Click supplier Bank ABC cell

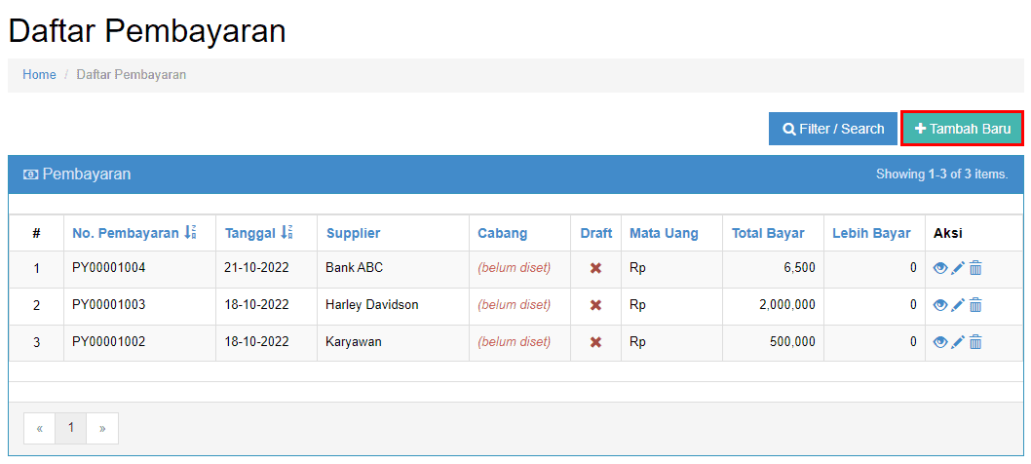click(393, 268)
